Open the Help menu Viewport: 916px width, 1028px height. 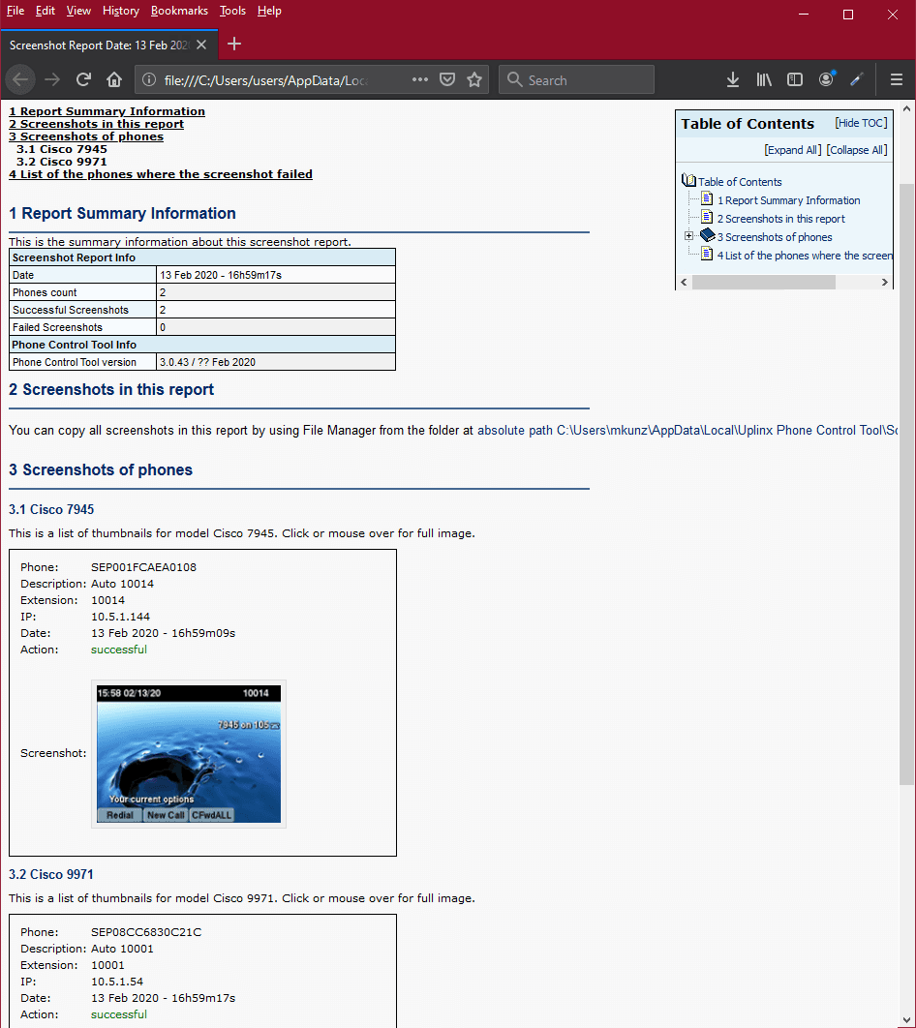(269, 12)
